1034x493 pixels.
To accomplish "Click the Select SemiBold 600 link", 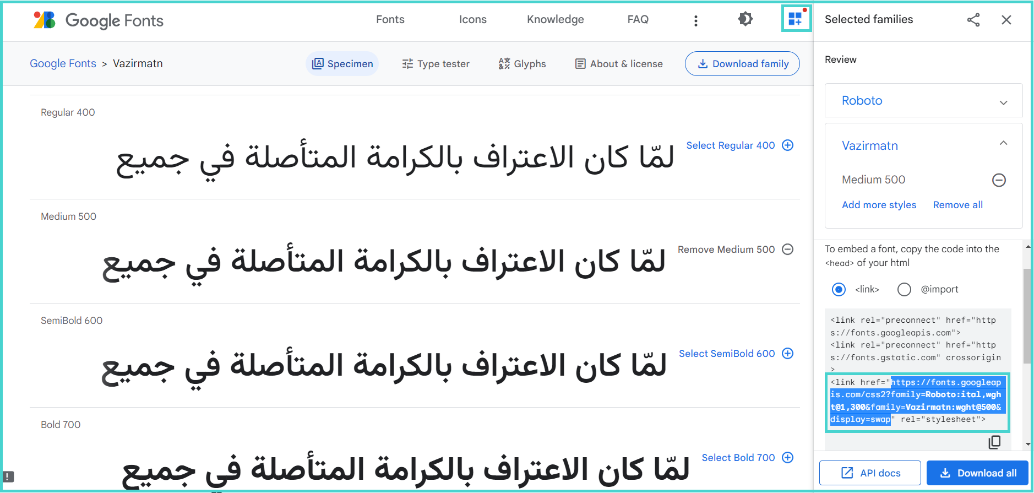I will pos(727,354).
